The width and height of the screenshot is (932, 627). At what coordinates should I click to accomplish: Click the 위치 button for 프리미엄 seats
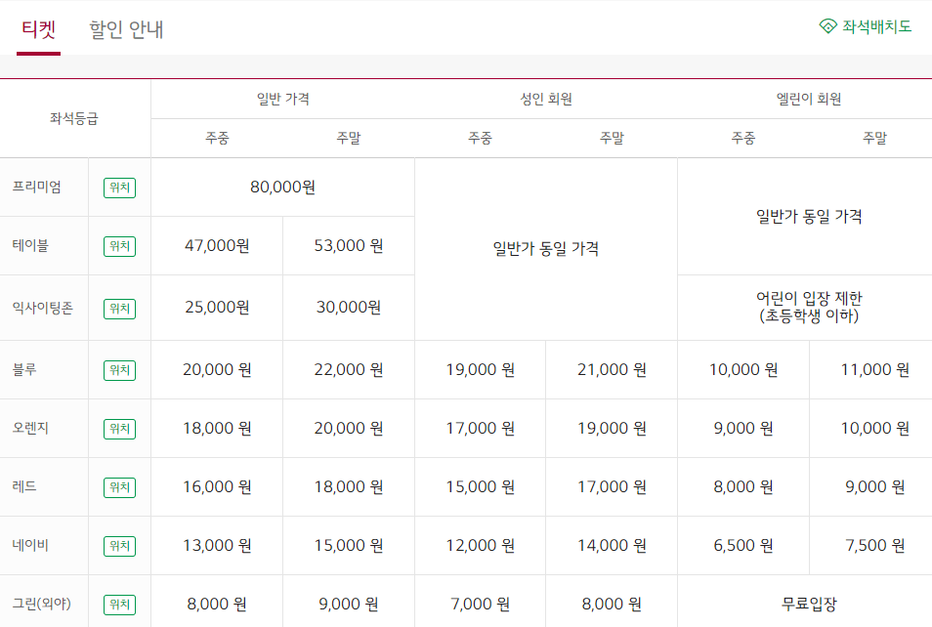pyautogui.click(x=119, y=188)
